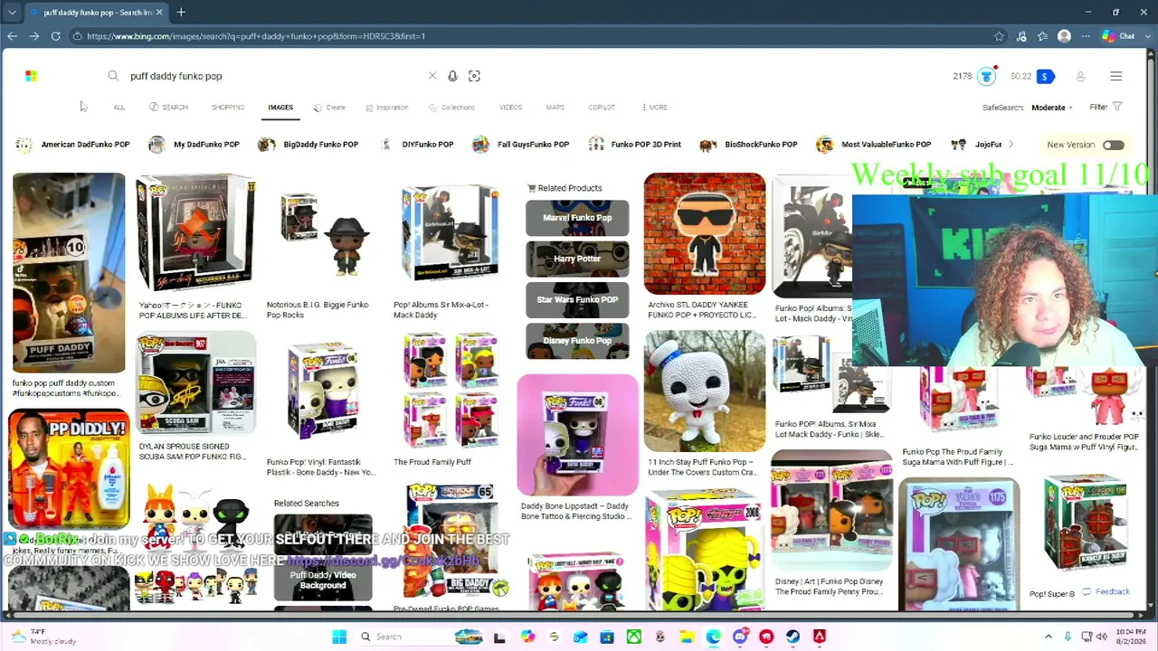Select the IMAGES tab
The height and width of the screenshot is (651, 1158).
coord(280,108)
